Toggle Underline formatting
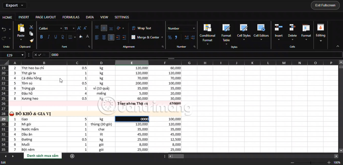The width and height of the screenshot is (343, 165). tap(56, 37)
